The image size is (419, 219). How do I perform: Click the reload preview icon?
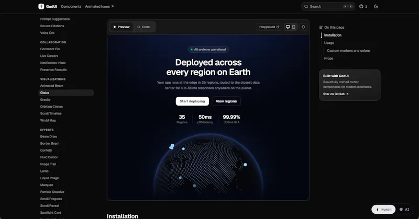tap(303, 27)
